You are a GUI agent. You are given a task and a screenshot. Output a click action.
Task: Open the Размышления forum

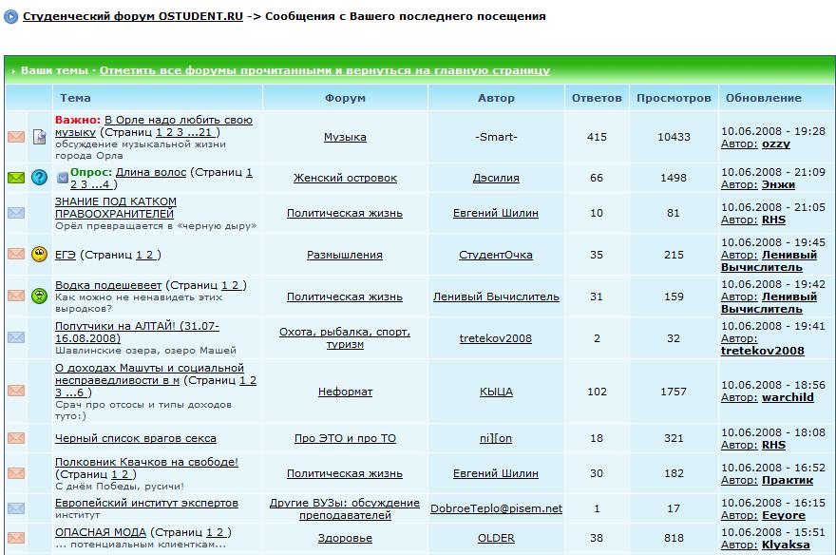345,255
